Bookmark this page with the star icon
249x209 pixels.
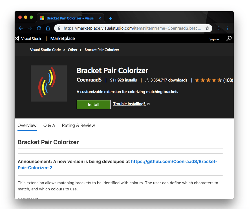coord(207,28)
